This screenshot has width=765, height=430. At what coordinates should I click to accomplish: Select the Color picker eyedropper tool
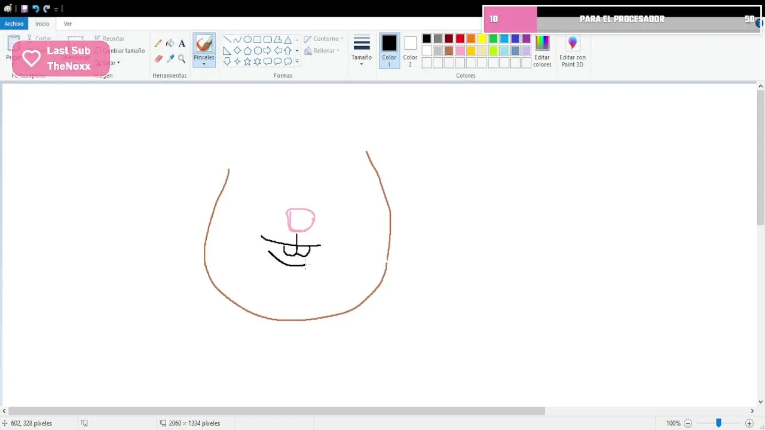170,59
